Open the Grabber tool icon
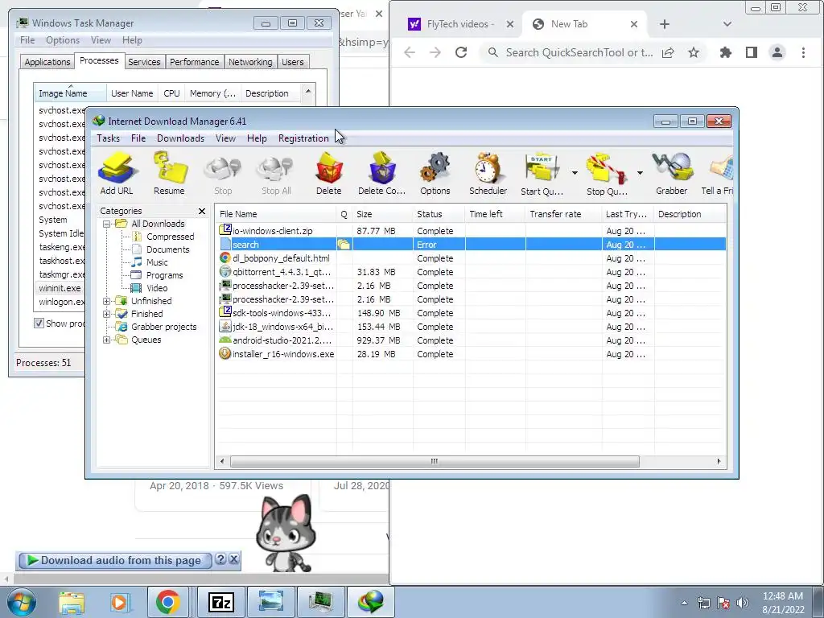Screen dimensions: 824x618 pos(672,174)
